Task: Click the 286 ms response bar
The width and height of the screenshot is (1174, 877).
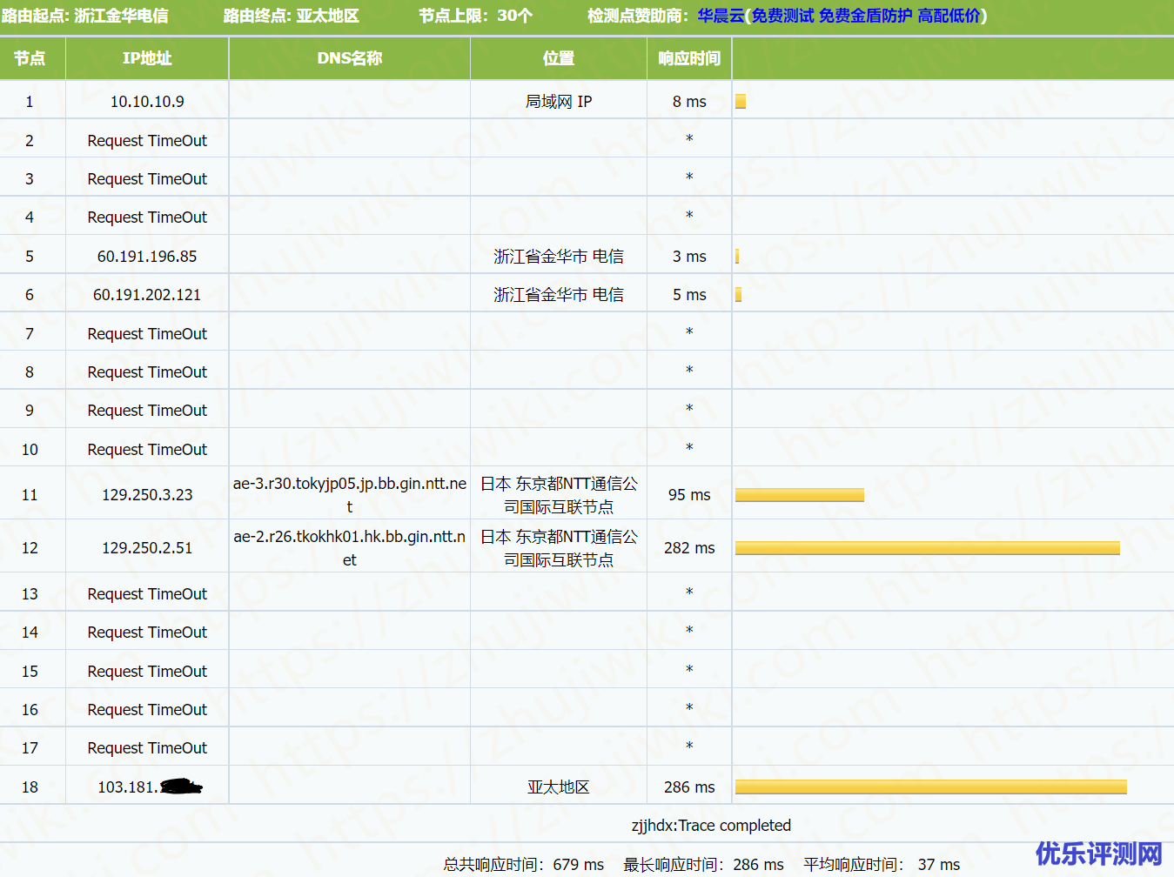Action: [930, 787]
